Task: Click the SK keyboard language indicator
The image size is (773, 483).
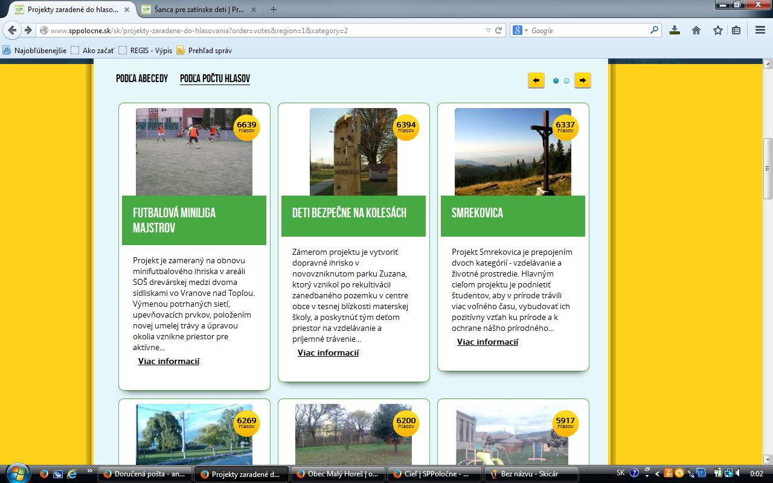Action: (x=621, y=473)
